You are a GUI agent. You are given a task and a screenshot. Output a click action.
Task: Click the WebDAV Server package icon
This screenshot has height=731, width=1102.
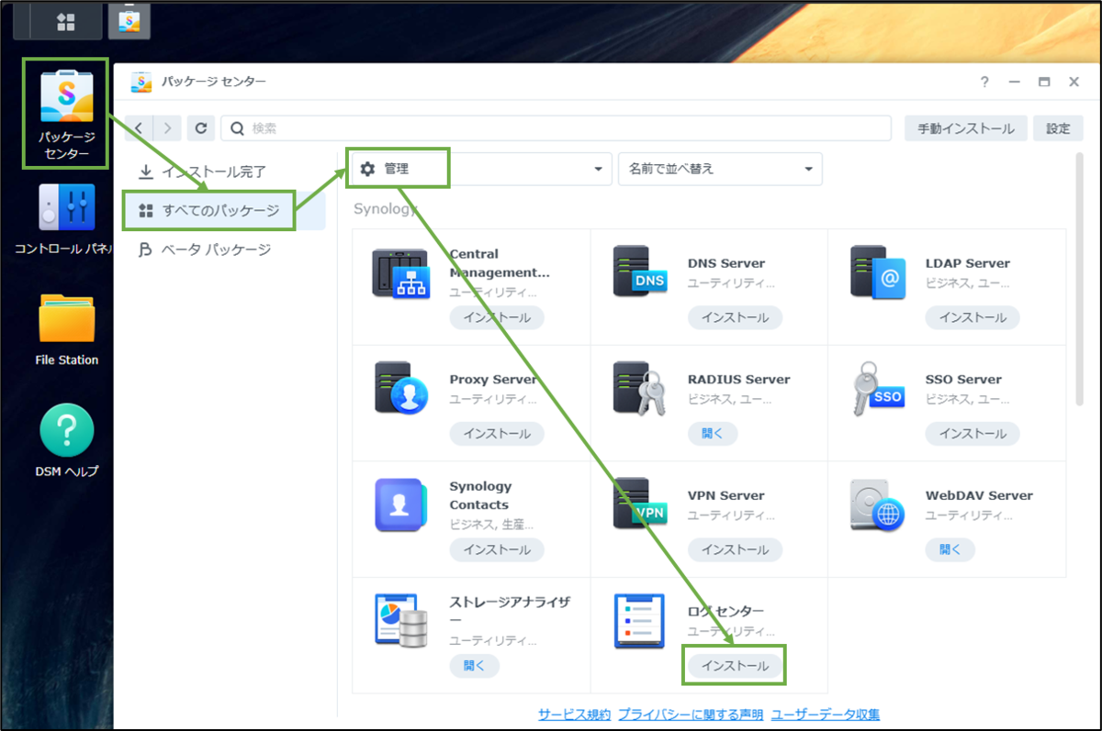point(878,504)
